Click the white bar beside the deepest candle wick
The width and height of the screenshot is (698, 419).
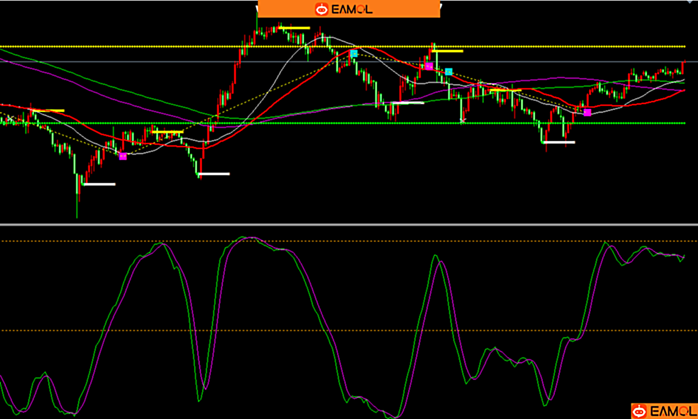[99, 184]
